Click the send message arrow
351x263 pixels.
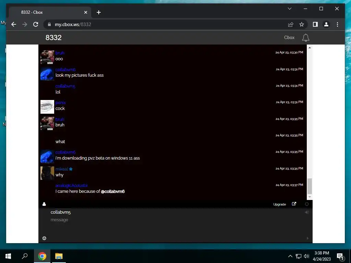pyautogui.click(x=307, y=238)
